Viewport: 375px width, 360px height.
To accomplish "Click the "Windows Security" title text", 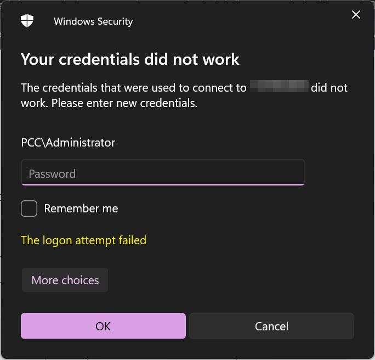I will [93, 21].
